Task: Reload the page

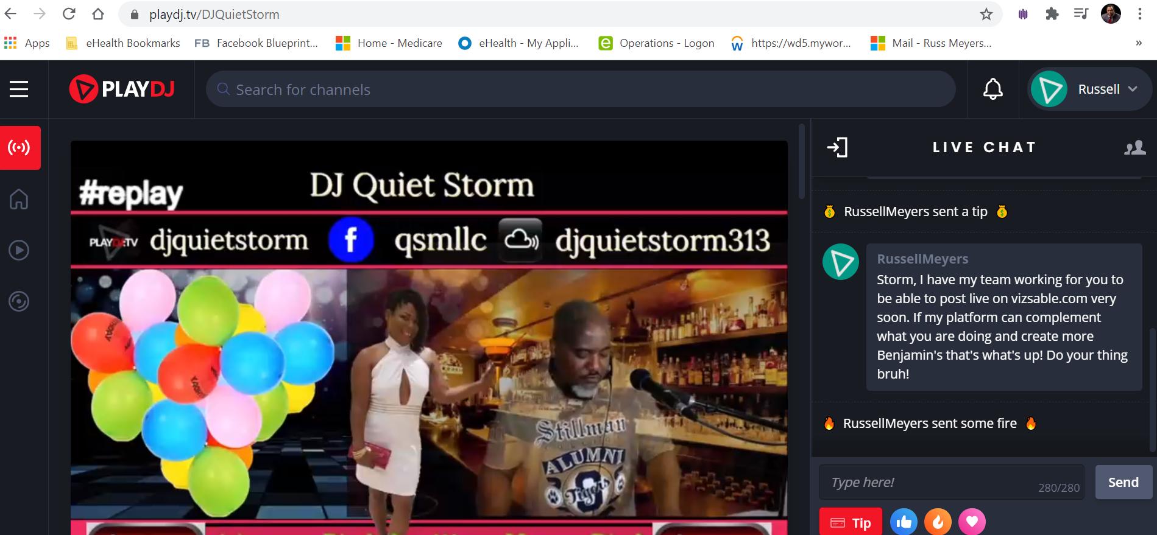Action: pyautogui.click(x=69, y=14)
